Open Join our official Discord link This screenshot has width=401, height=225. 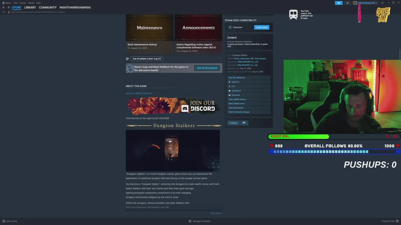pos(138,93)
